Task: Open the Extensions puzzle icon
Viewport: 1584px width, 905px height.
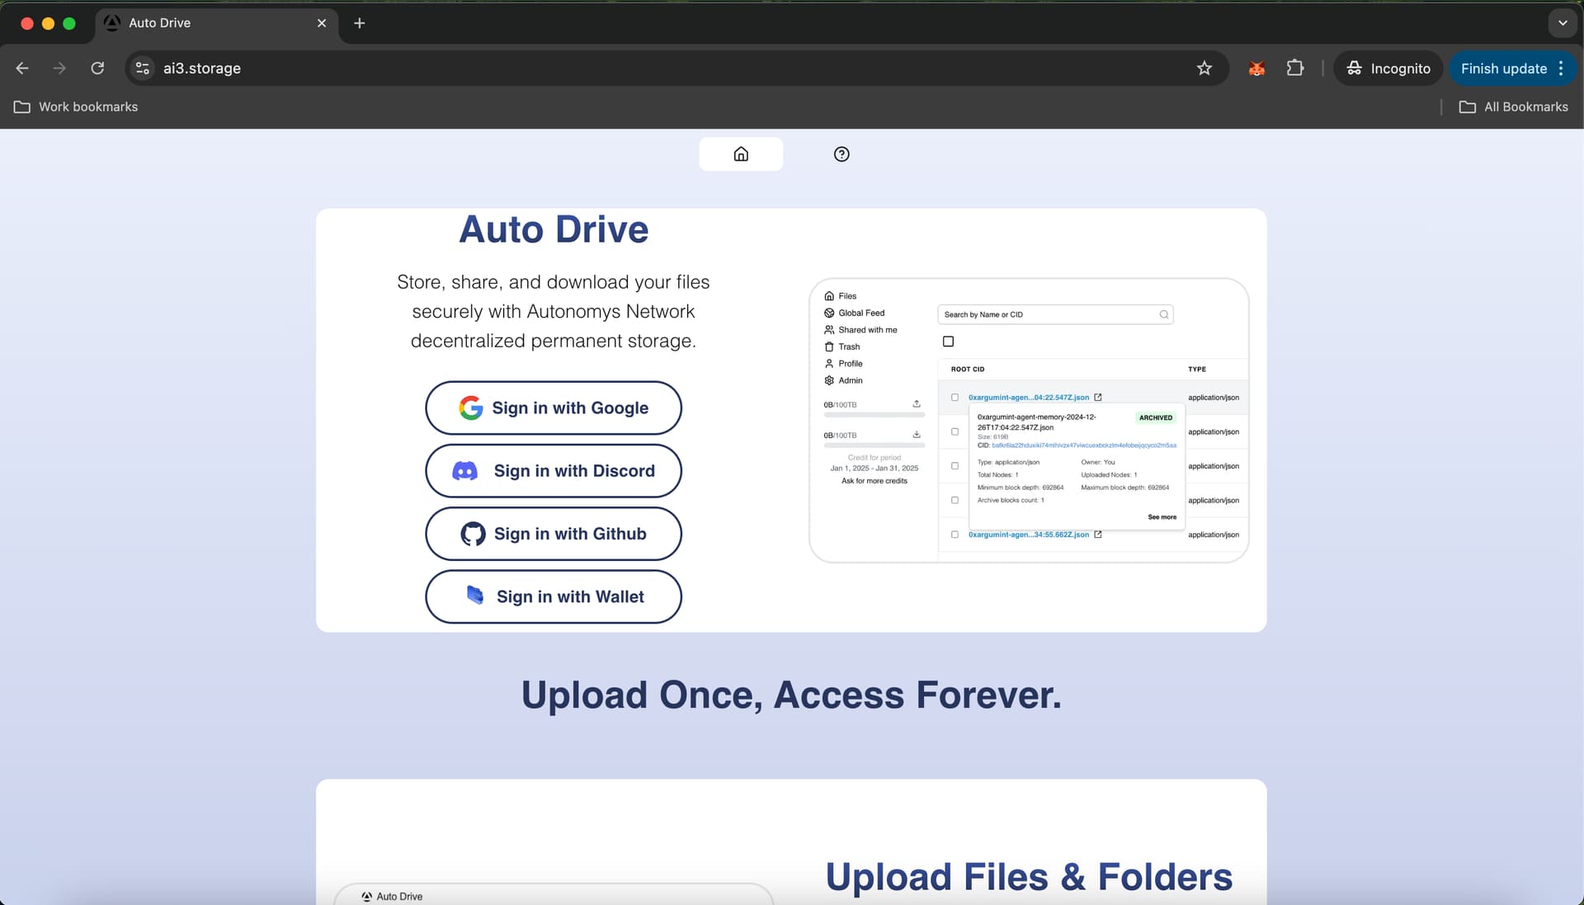Action: 1295,68
